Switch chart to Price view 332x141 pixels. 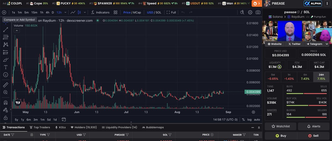(127, 12)
